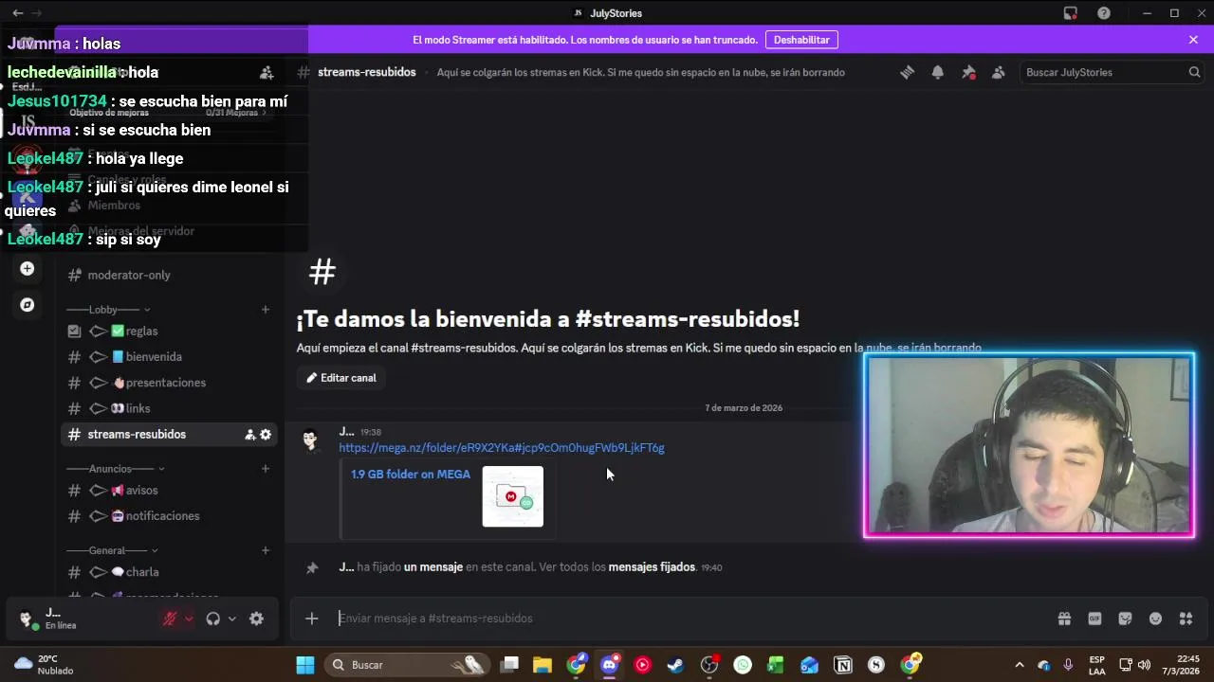Open the Discover servers compass icon
Viewport: 1214px width, 682px height.
tap(28, 305)
